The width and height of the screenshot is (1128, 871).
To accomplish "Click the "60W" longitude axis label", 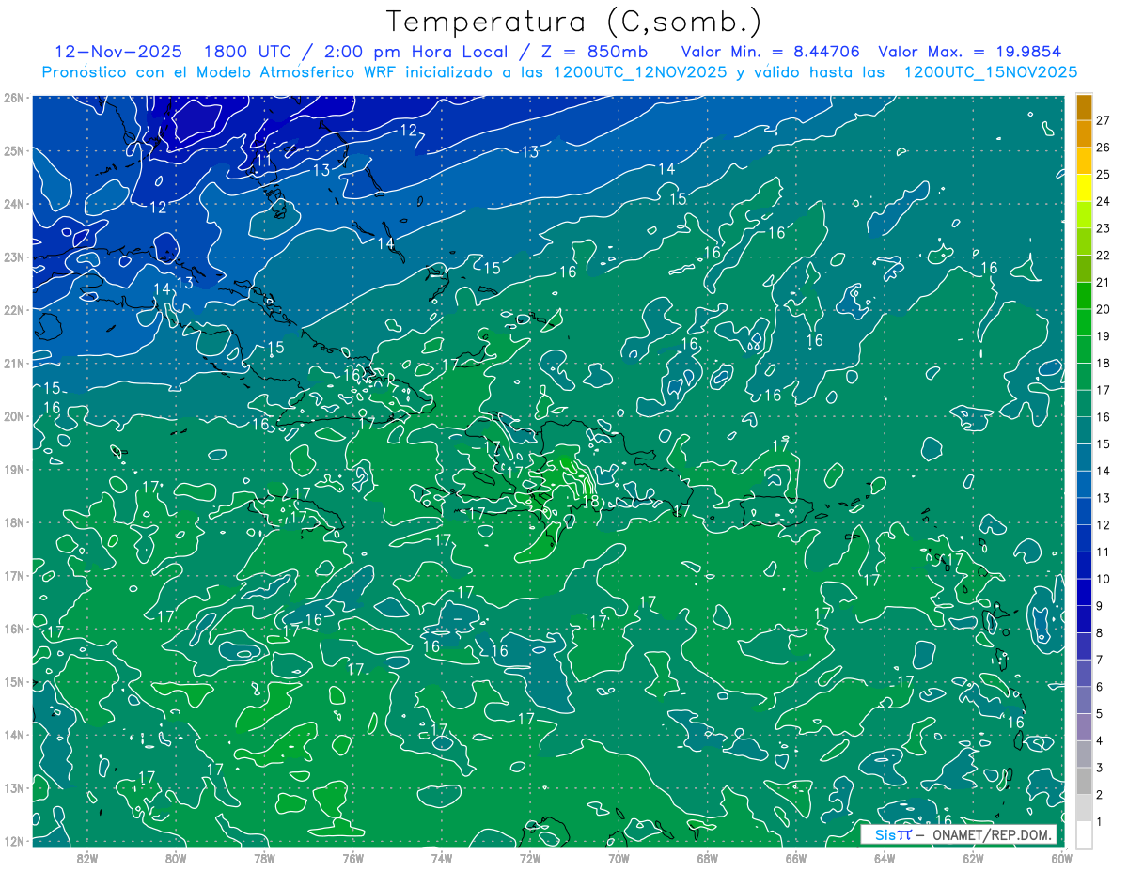I will 1061,858.
